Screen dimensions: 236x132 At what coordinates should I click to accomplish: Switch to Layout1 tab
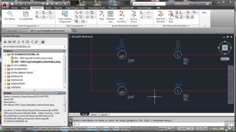point(94,114)
